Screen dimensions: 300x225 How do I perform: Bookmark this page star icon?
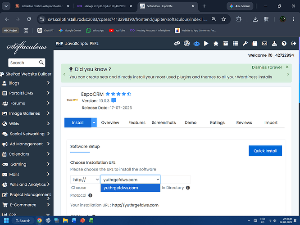223,19
